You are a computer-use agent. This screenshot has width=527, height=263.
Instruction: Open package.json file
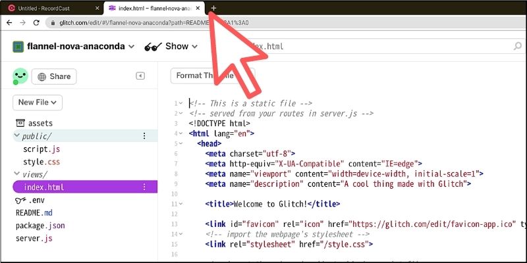click(x=40, y=226)
